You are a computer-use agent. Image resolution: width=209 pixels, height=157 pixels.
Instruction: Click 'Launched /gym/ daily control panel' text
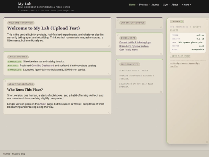tap(54, 70)
